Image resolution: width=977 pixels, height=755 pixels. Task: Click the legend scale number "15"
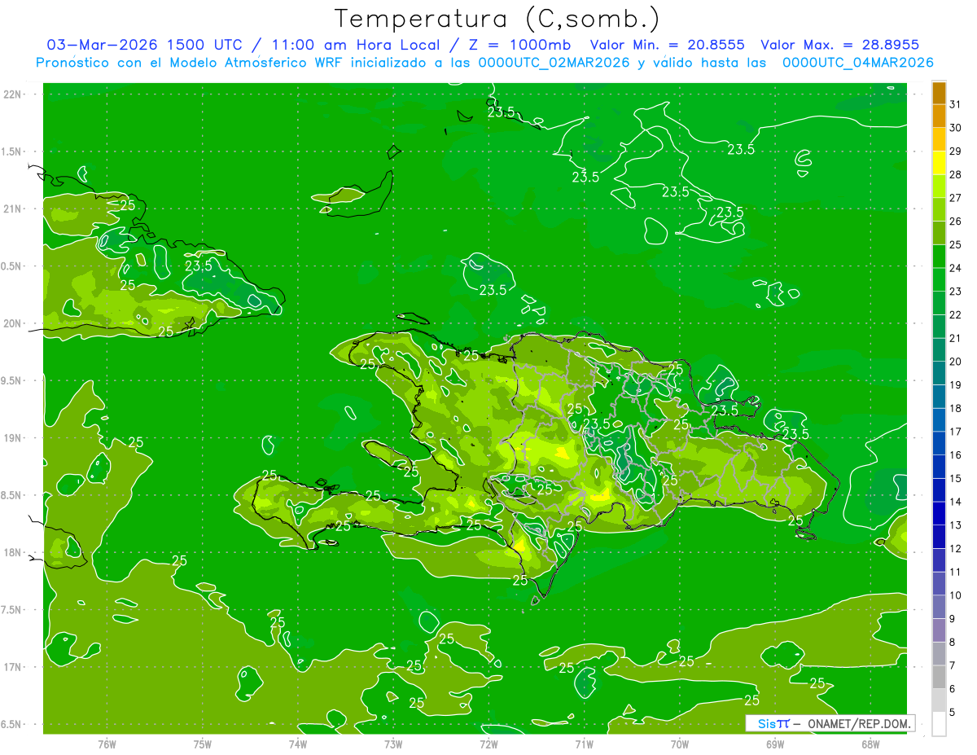955,478
